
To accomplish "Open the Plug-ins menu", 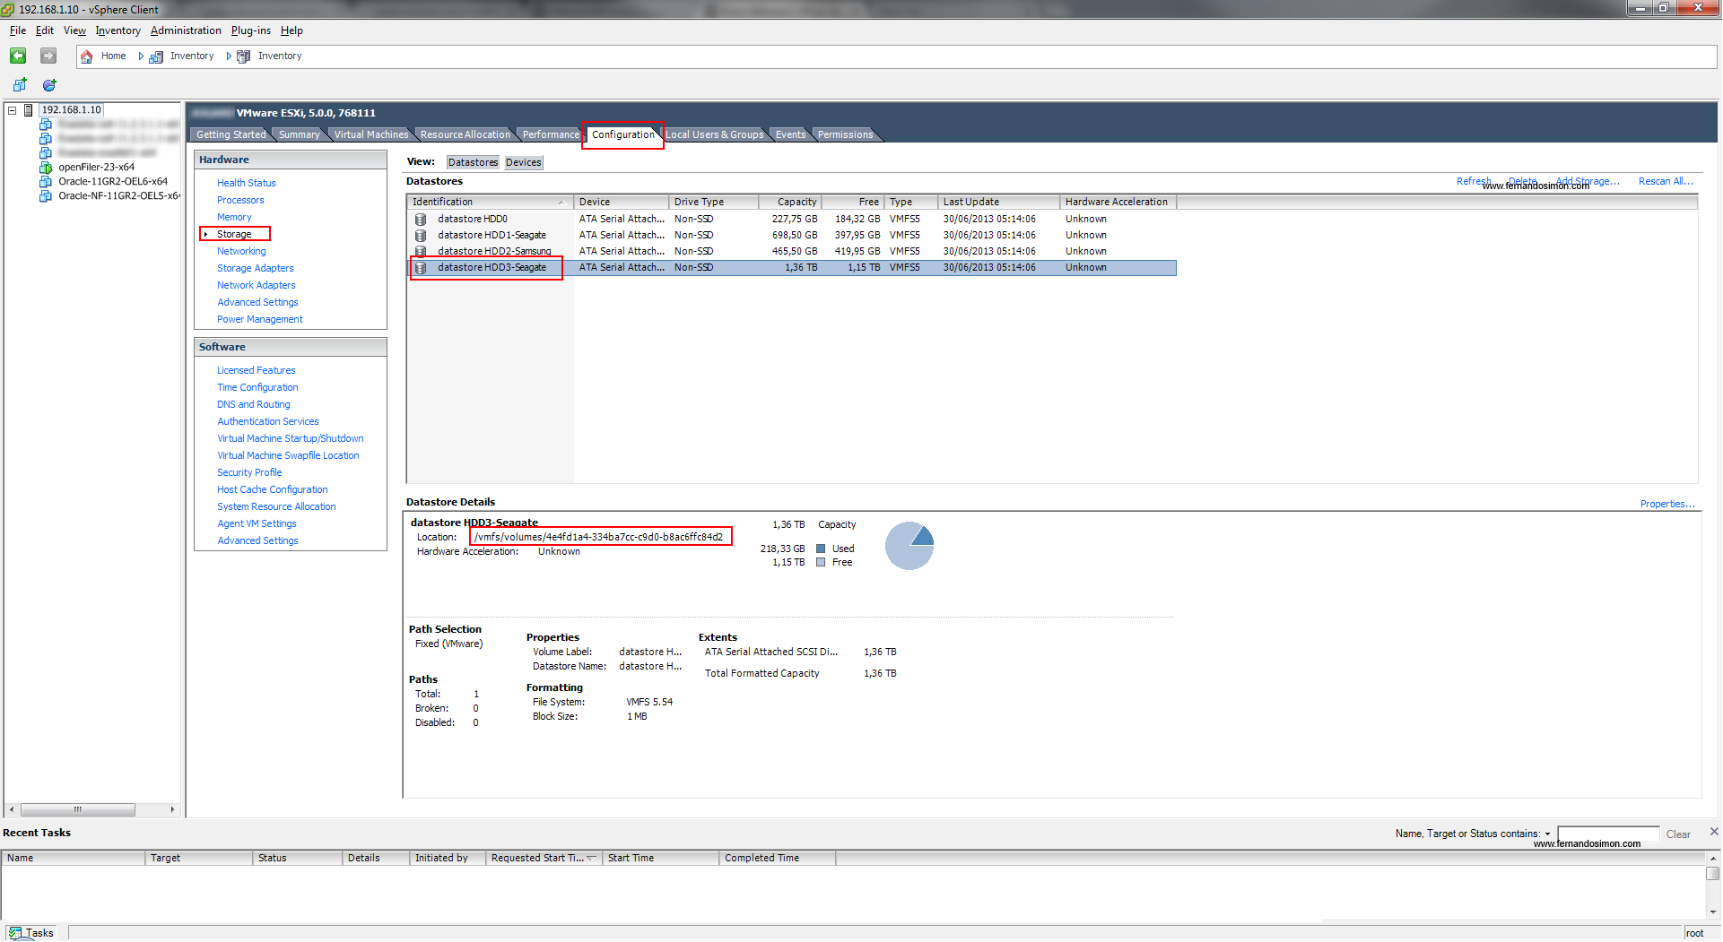I will click(x=251, y=30).
